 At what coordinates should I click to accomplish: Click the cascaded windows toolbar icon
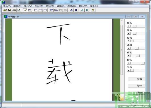click(x=51, y=10)
